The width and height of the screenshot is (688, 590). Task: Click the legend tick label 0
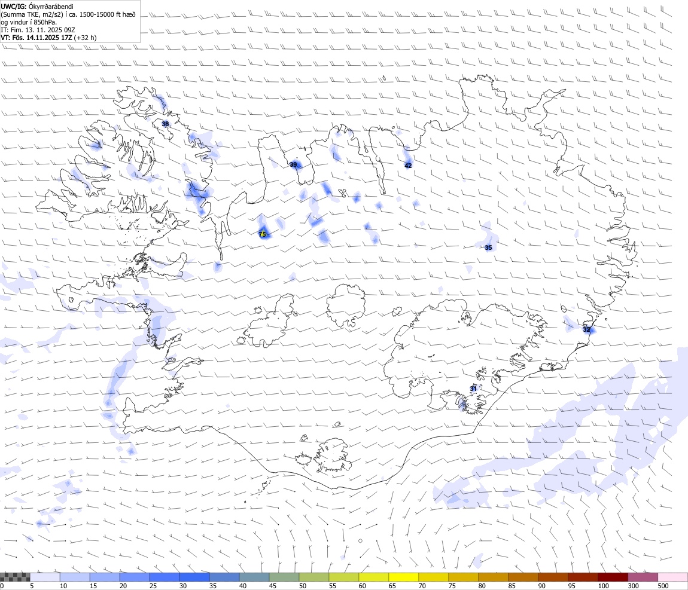(2, 586)
